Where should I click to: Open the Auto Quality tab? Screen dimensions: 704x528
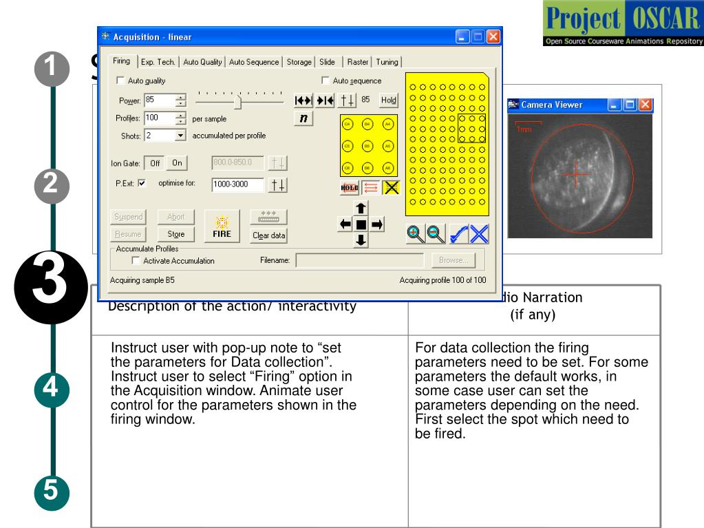tap(202, 62)
